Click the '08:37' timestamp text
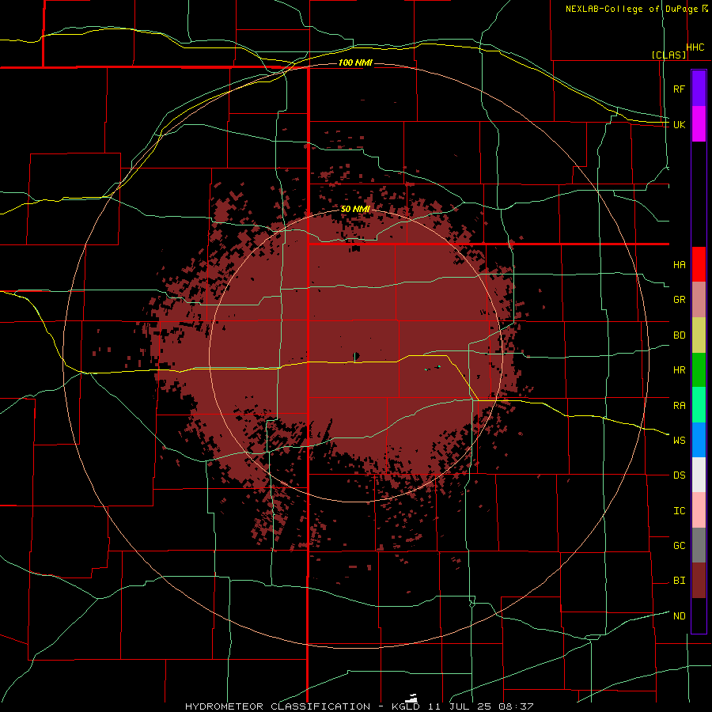The image size is (712, 712). 516,706
